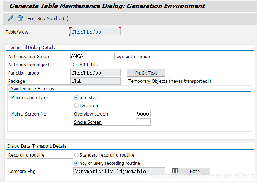Select the Function group field
This screenshot has height=182, width=257.
tap(95, 73)
